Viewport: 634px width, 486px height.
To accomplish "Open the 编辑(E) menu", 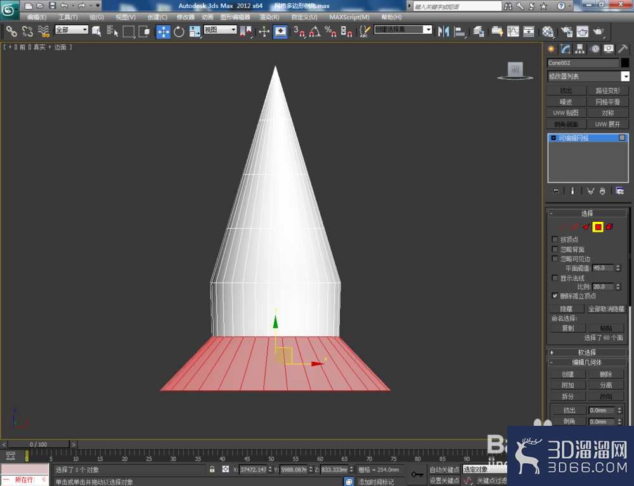I will pyautogui.click(x=37, y=17).
